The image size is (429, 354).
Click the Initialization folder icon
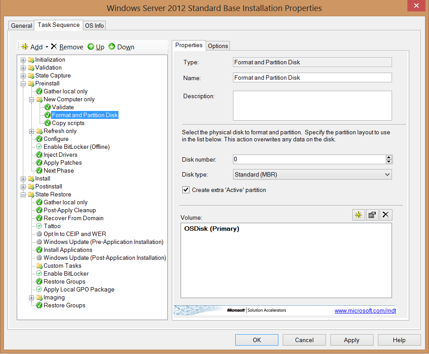click(x=31, y=60)
